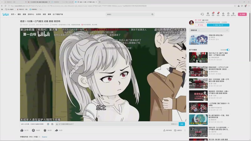
Task: Open browser favorites list icon
Action: [x=242, y=6]
